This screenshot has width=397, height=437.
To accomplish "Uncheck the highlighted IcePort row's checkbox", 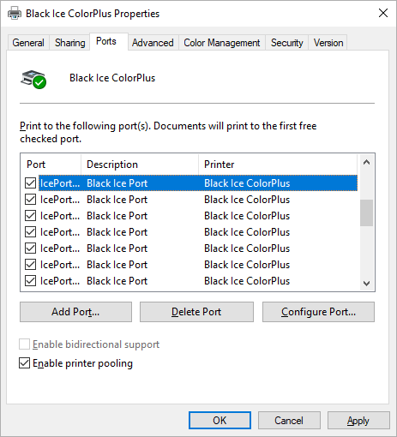I will tap(30, 183).
